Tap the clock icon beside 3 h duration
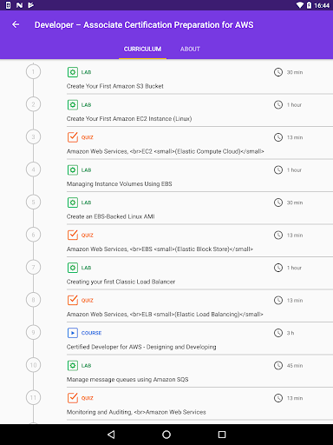 (x=278, y=333)
